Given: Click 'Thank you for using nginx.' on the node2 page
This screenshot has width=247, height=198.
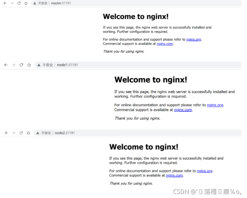Looking at the screenshot, I should point(131,183).
